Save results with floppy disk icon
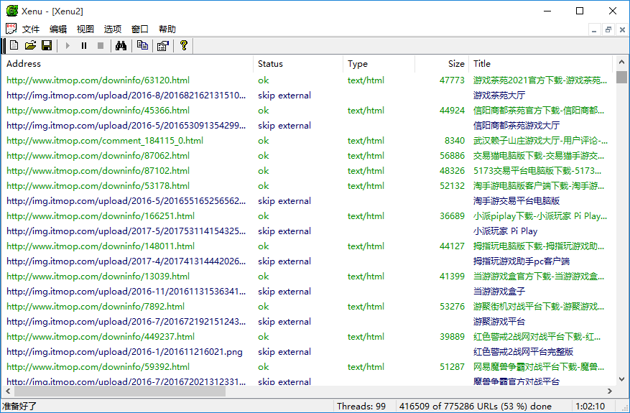Screen dimensions: 630x413 47,45
